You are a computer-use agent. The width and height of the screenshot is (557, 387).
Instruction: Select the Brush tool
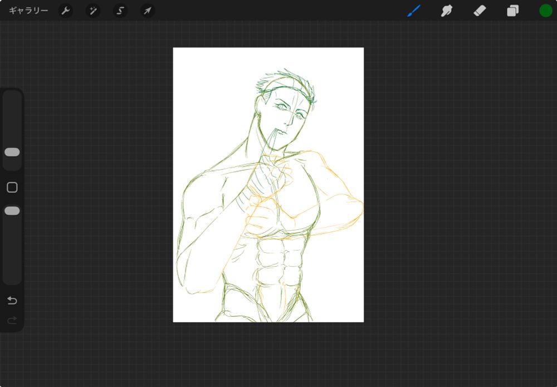click(x=414, y=11)
